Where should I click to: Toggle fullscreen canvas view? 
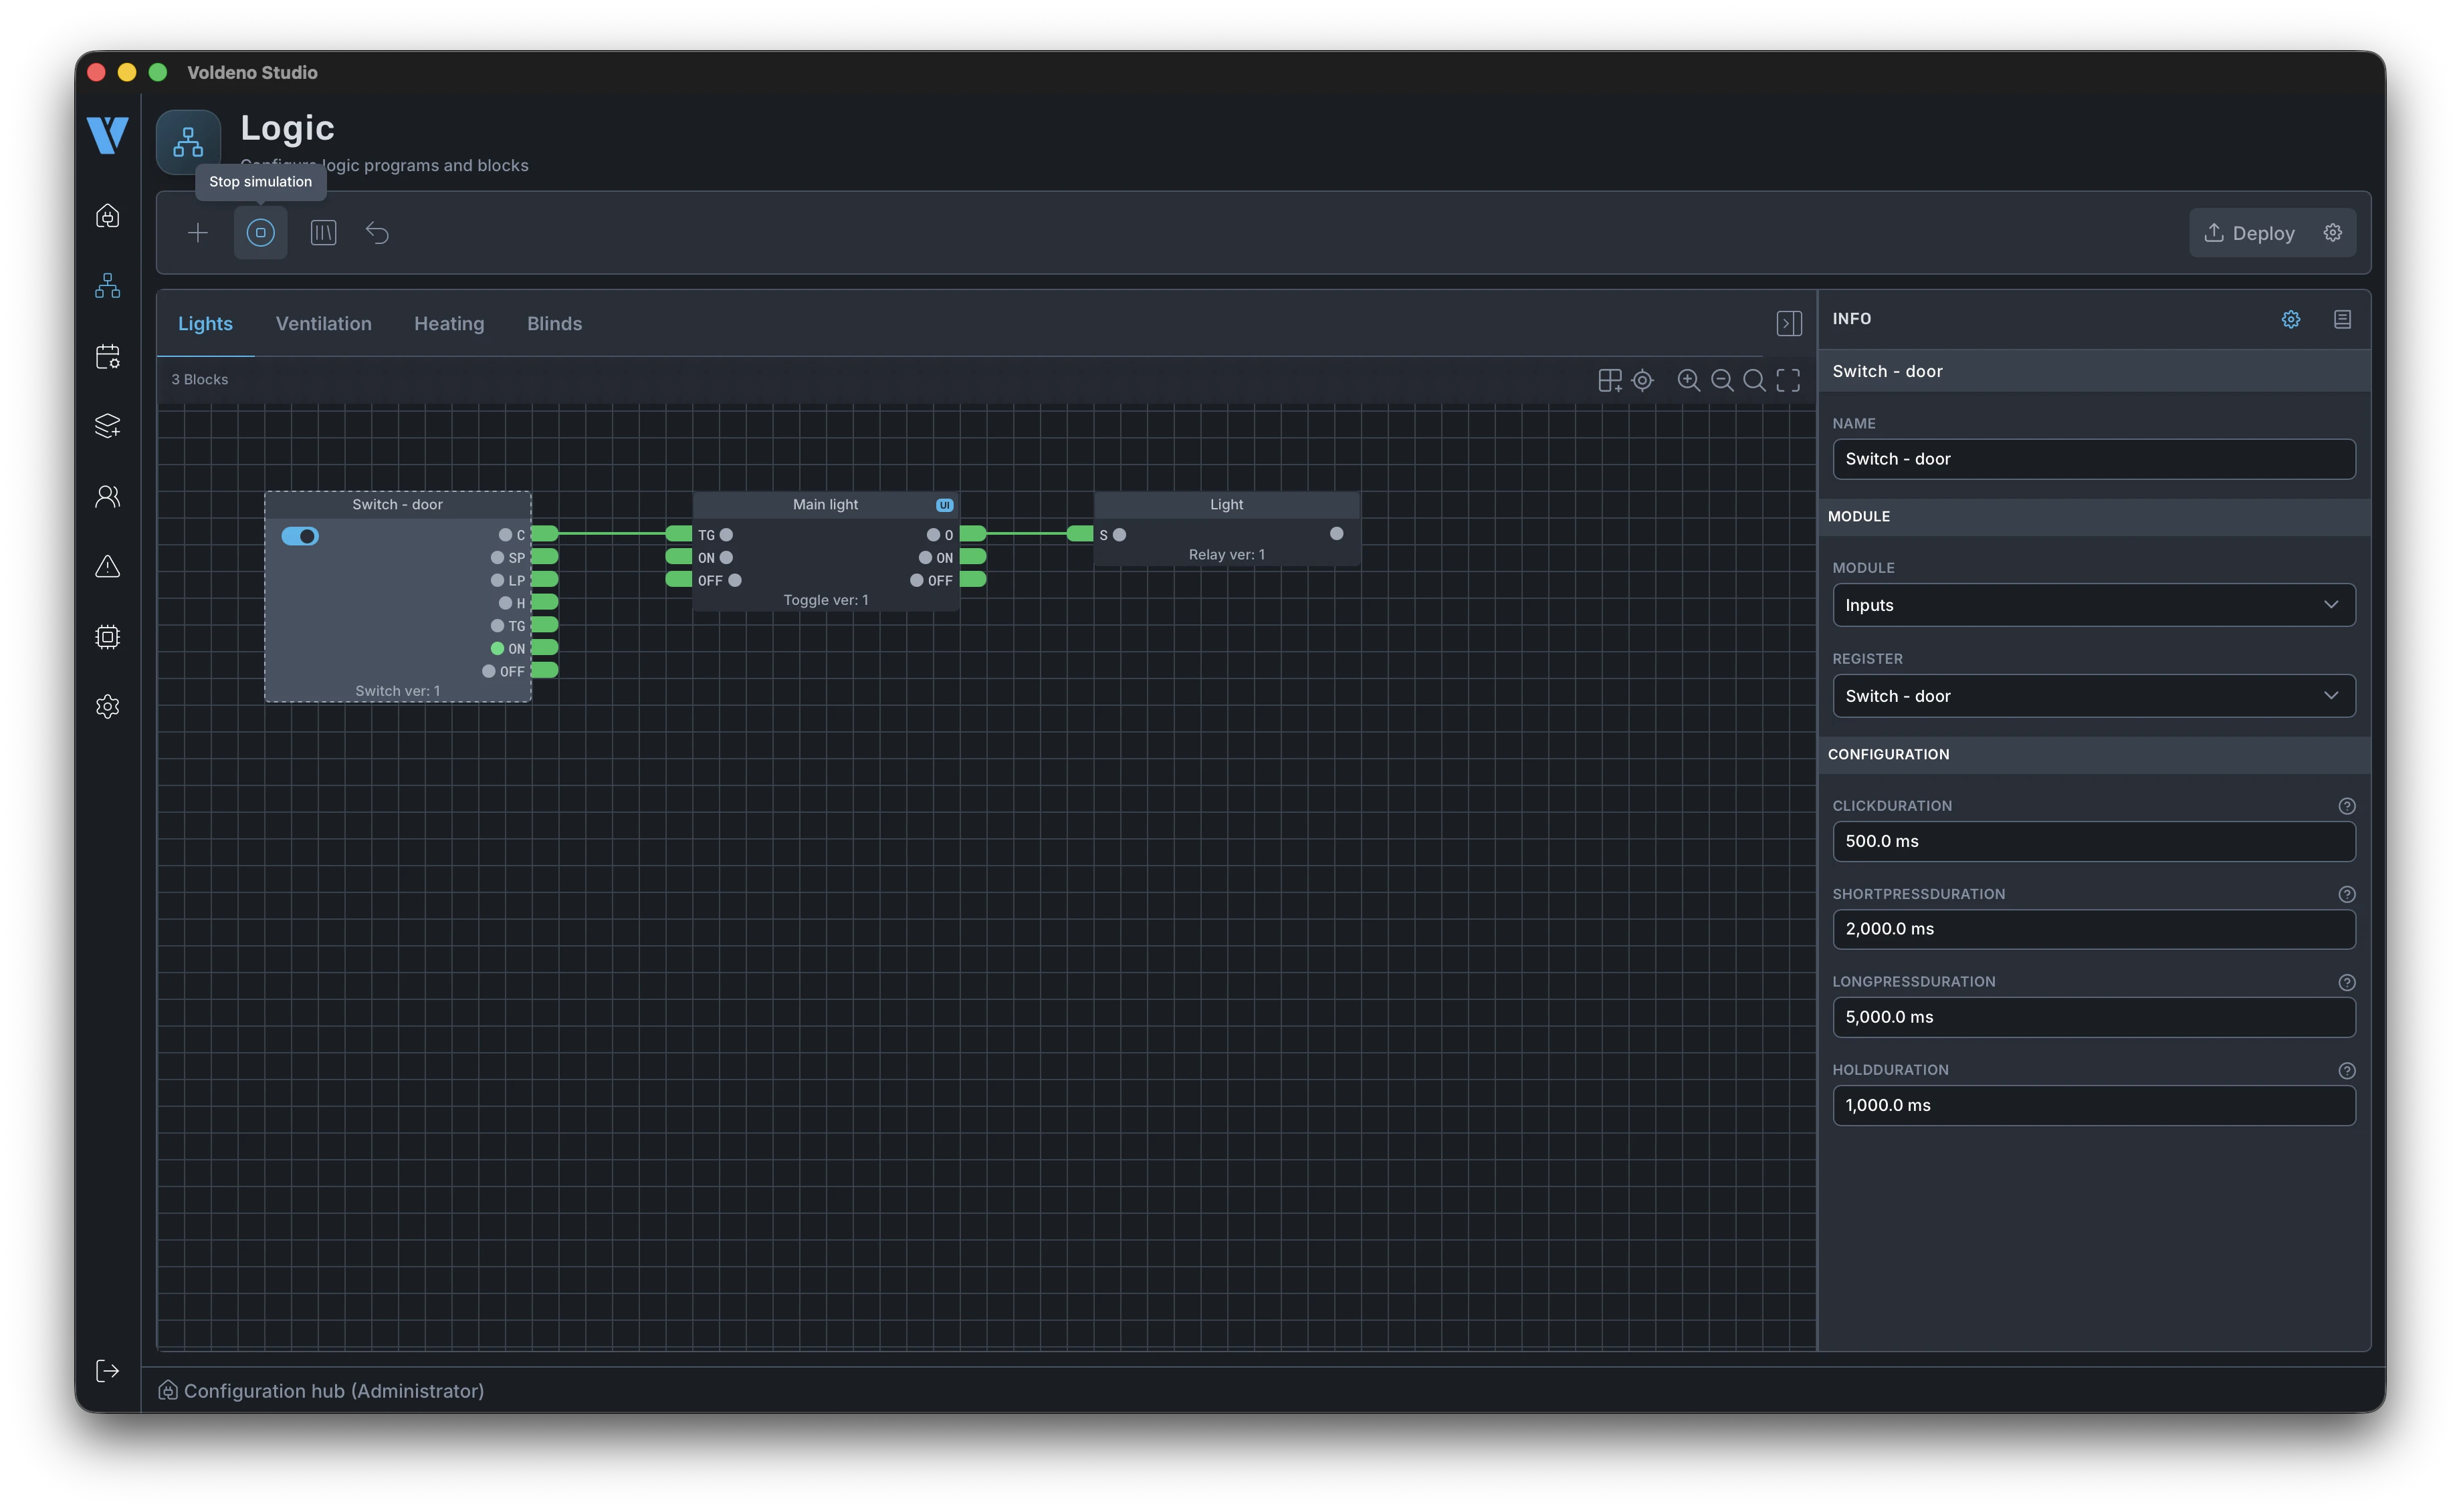coord(1789,380)
